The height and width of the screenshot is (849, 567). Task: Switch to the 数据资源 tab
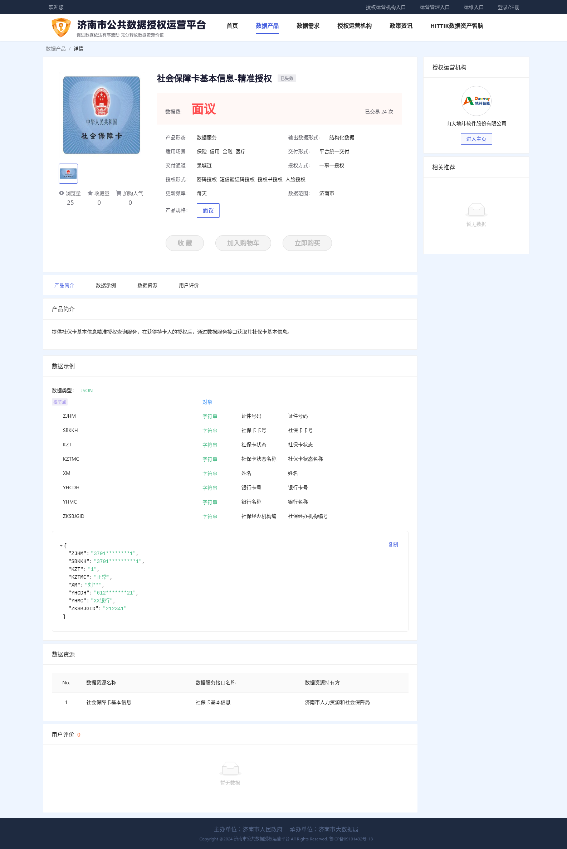[x=147, y=285]
